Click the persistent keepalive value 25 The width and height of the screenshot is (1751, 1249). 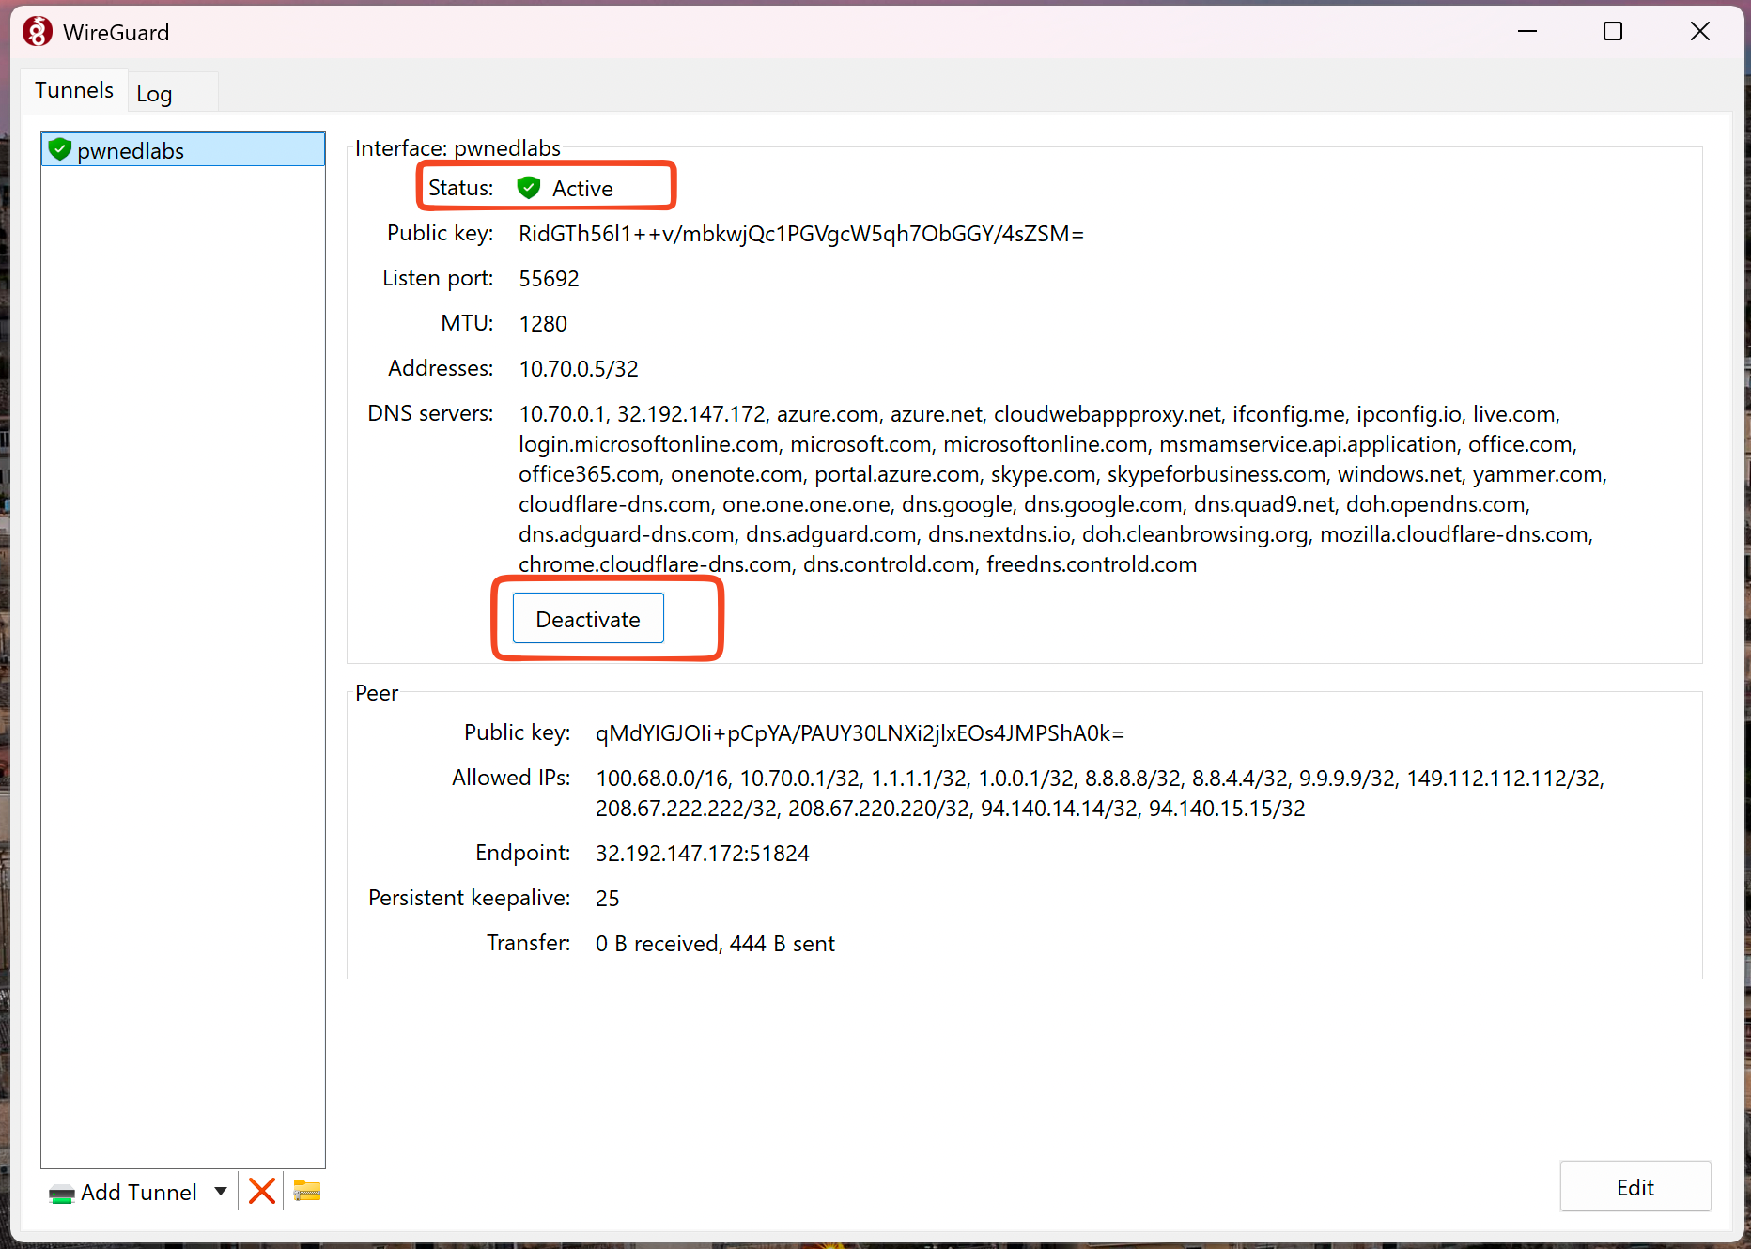tap(608, 899)
